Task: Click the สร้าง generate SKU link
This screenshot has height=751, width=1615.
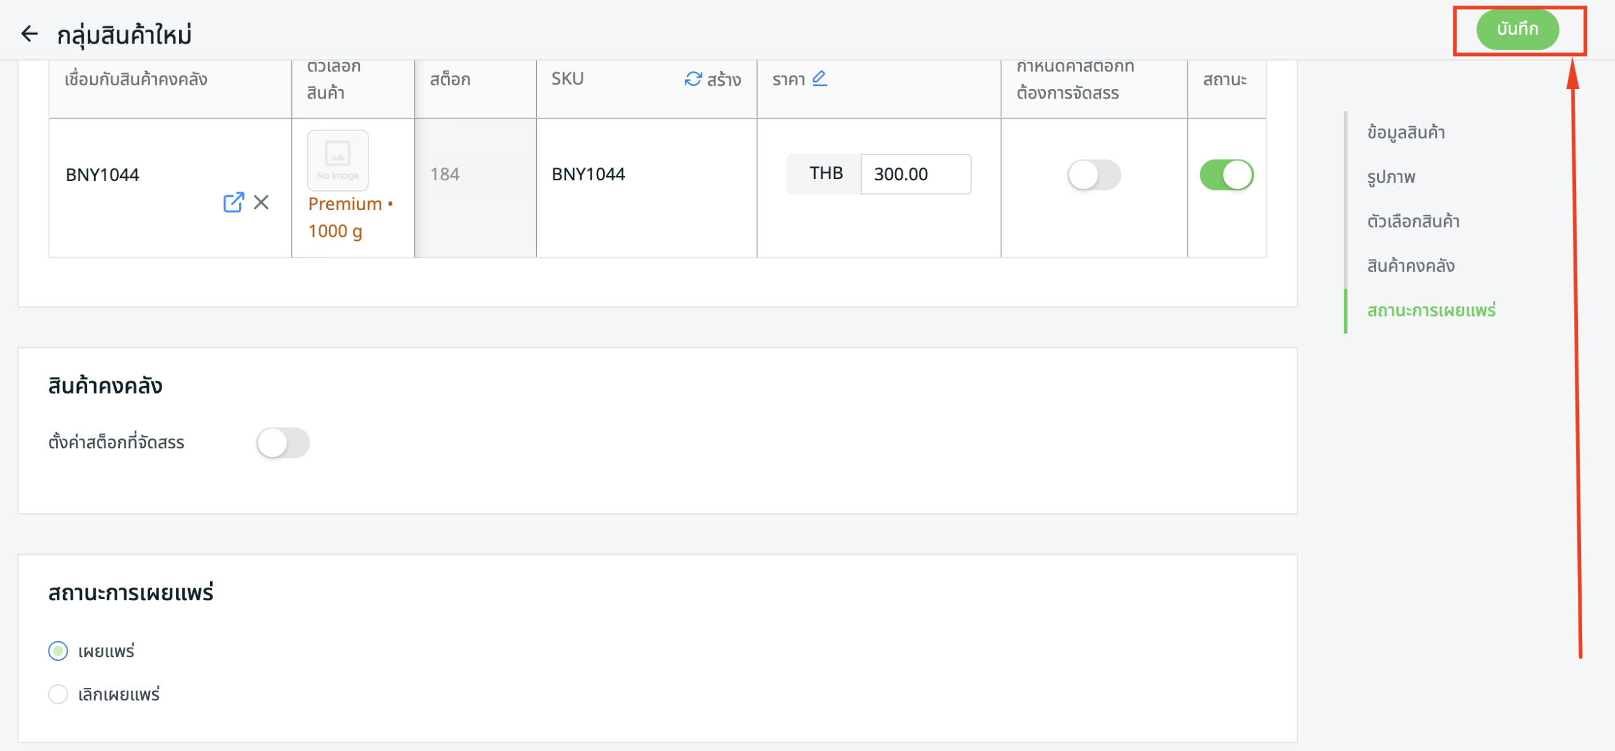Action: point(723,79)
